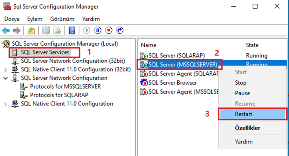This screenshot has width=289, height=156.
Task: Click the SQL Server (SQLARAP) service icon
Action: click(144, 55)
